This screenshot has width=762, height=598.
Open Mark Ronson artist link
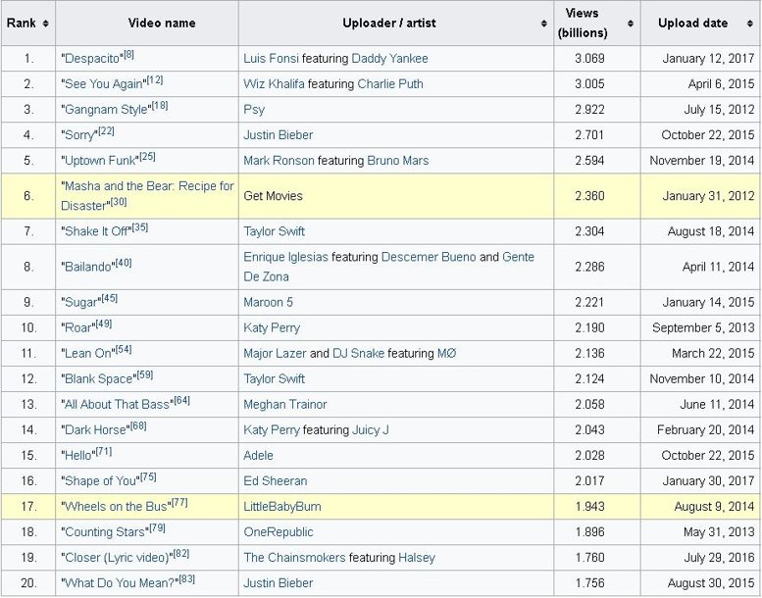pos(279,161)
